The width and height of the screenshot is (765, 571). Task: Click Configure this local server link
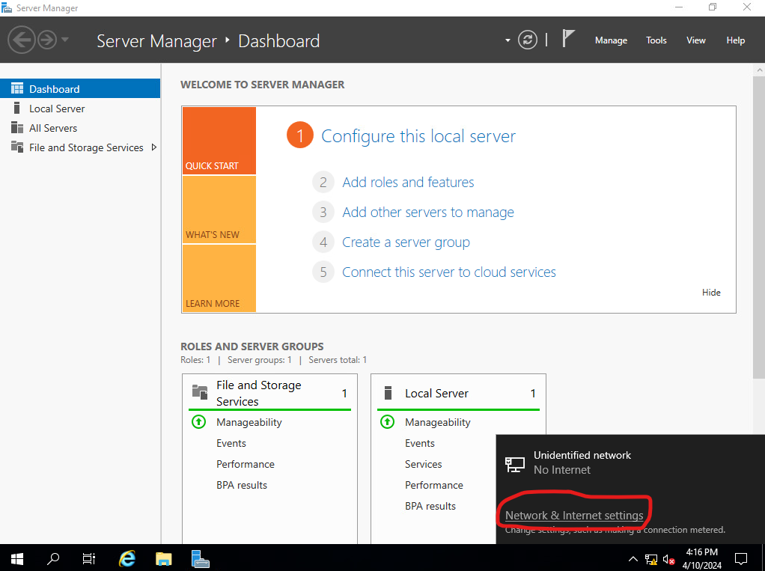(418, 136)
